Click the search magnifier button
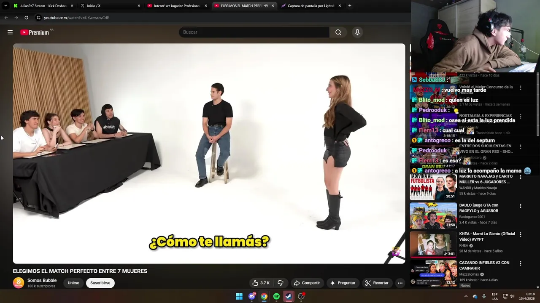The image size is (540, 303). [x=338, y=32]
